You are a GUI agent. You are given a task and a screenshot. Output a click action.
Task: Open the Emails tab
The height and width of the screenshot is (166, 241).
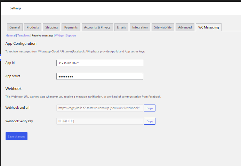point(121,27)
